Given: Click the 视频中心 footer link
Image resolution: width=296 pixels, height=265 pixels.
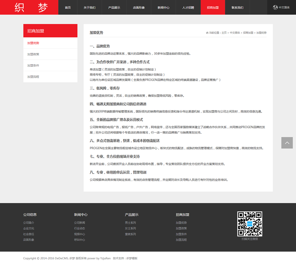Looking at the screenshot, I should coord(80,234).
